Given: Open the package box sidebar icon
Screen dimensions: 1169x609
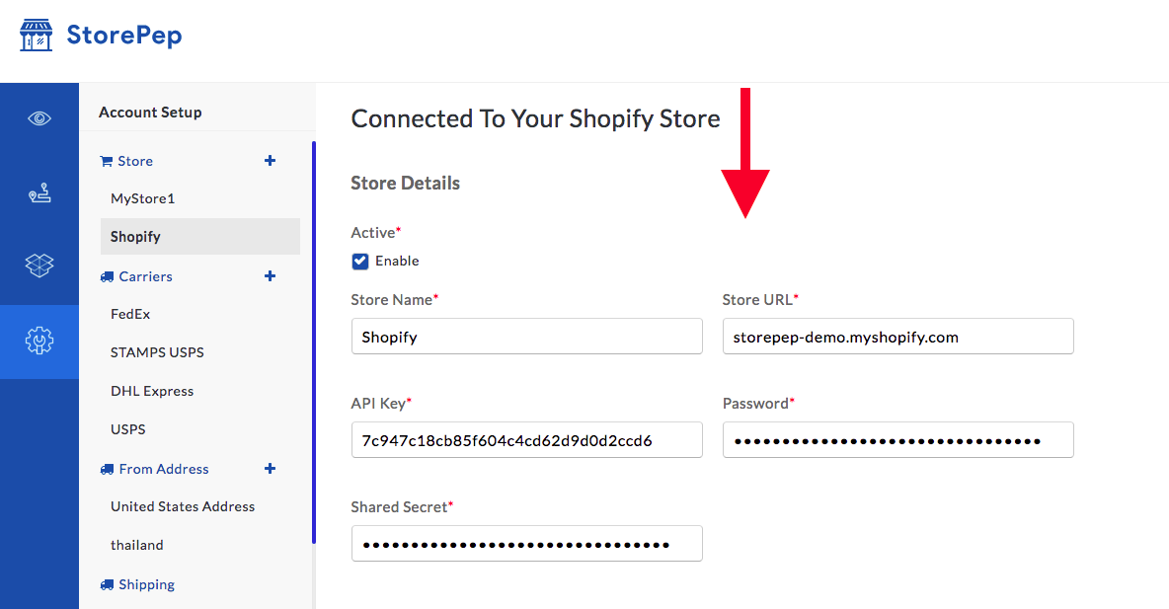Looking at the screenshot, I should [x=39, y=265].
